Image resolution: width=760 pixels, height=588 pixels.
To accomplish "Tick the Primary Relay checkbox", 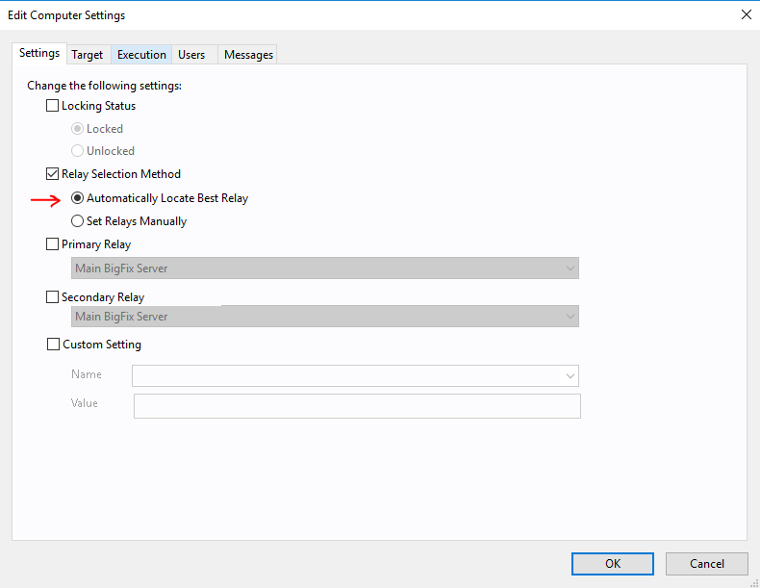I will pyautogui.click(x=52, y=243).
